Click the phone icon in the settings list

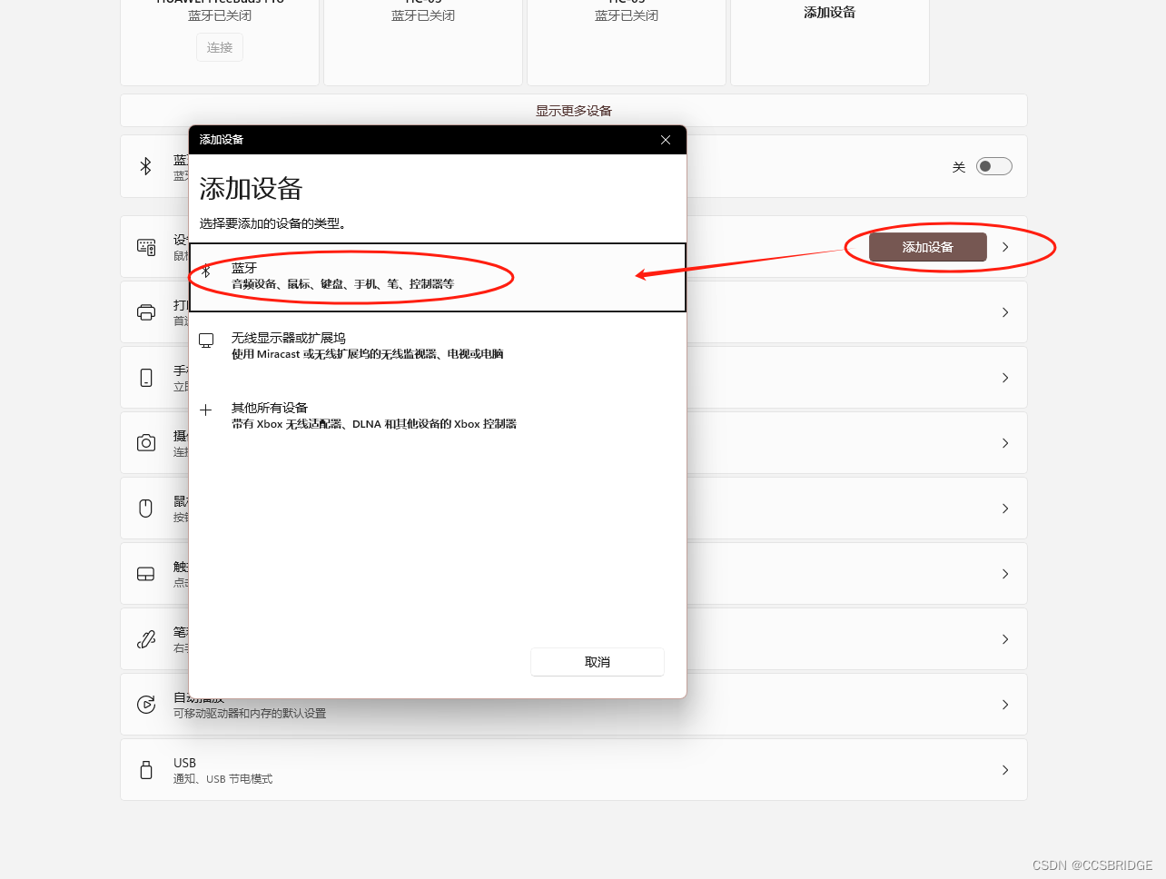pyautogui.click(x=146, y=378)
